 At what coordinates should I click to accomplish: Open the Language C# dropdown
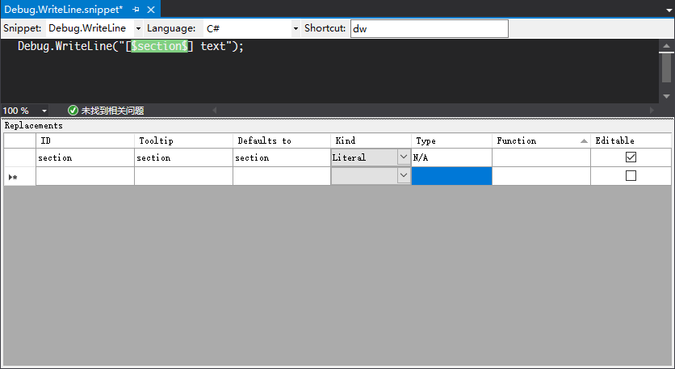[x=295, y=28]
